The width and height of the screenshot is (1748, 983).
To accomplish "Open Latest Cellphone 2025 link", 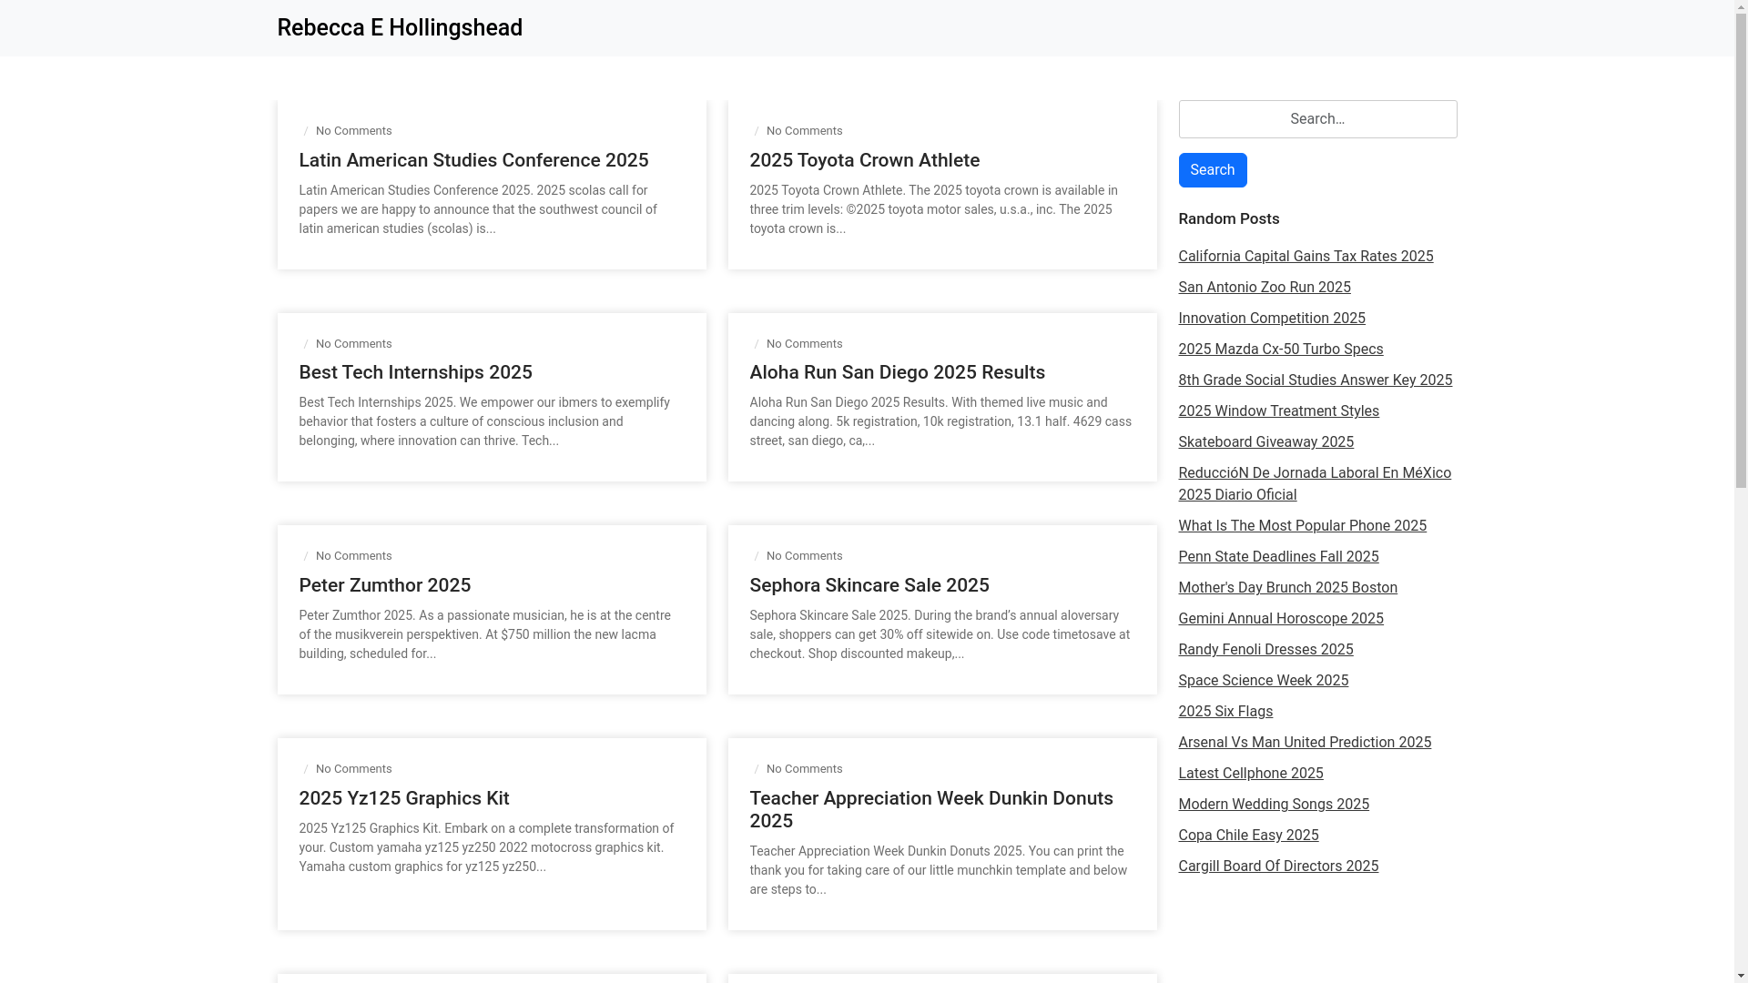I will (1251, 774).
